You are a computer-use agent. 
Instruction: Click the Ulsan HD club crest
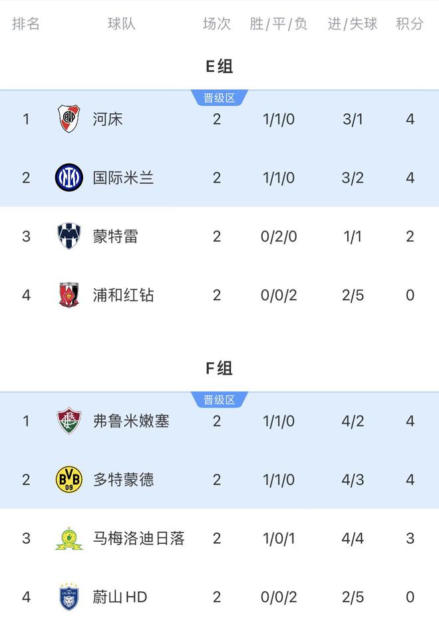(x=69, y=596)
